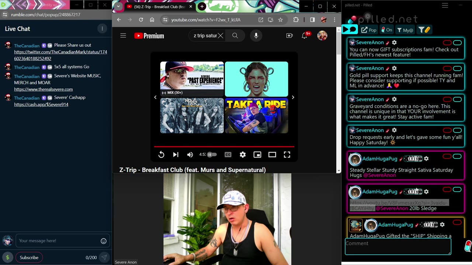Go to the Chrome home page
This screenshot has width=472, height=265.
pyautogui.click(x=152, y=20)
